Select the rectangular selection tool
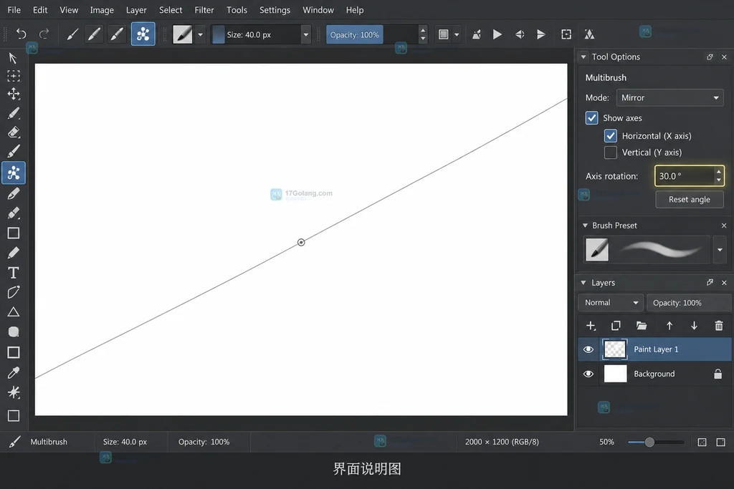 pyautogui.click(x=14, y=76)
